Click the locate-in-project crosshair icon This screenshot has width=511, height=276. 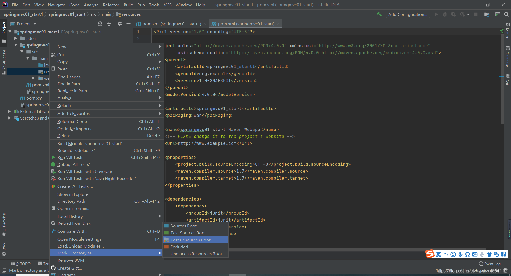100,24
